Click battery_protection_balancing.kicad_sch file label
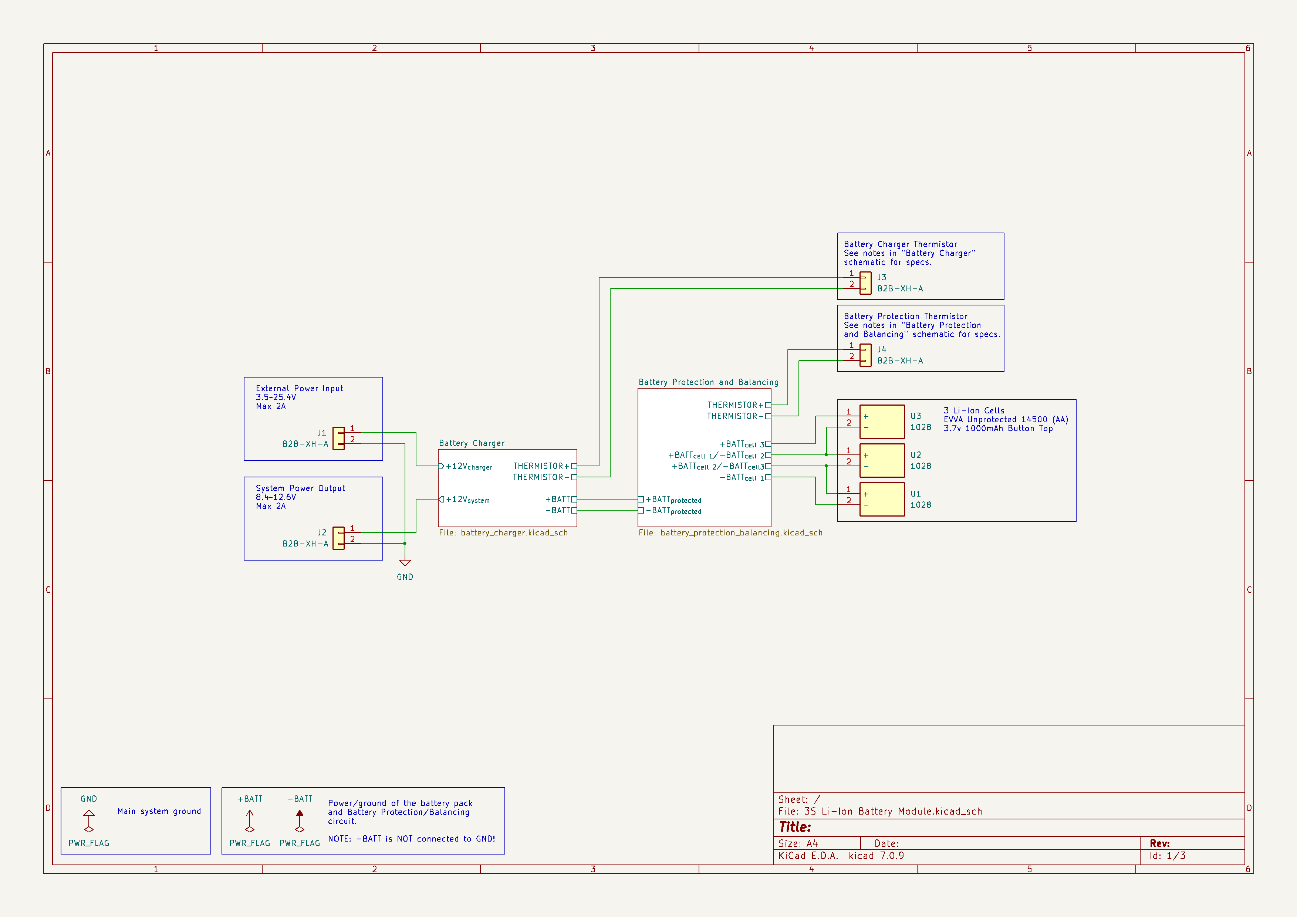The width and height of the screenshot is (1297, 917). [730, 532]
